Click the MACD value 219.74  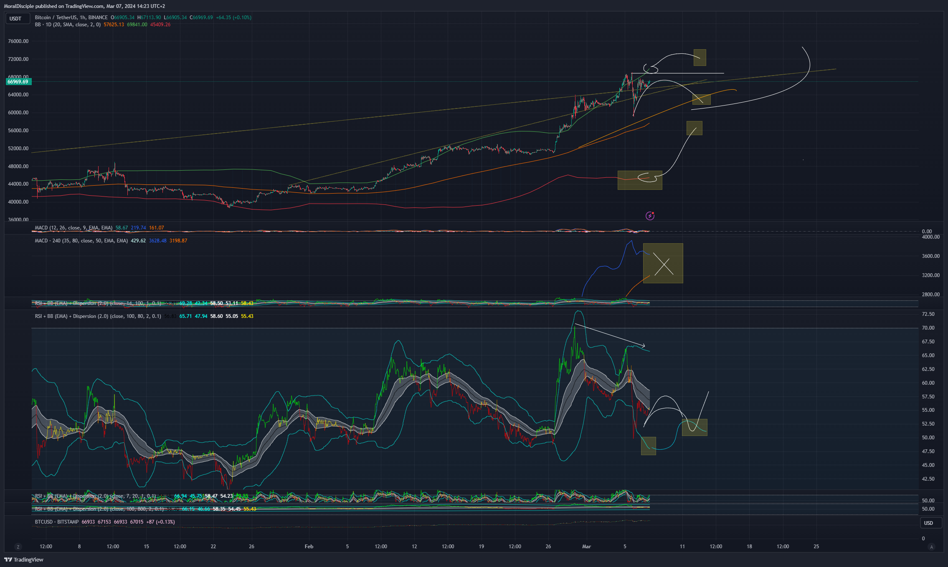[138, 228]
